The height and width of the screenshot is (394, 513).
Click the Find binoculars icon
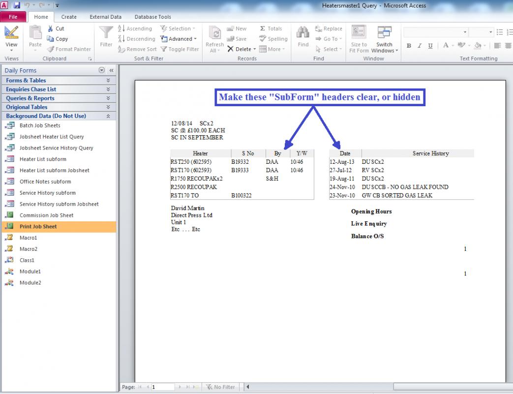pos(303,33)
